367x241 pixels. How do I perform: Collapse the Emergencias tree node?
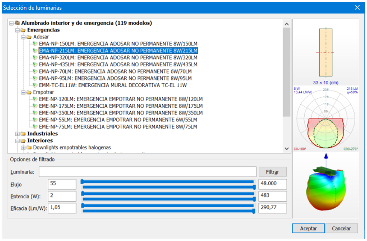coord(17,30)
